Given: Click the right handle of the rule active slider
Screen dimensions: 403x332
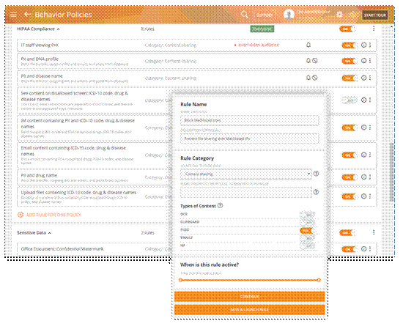Looking at the screenshot, I should 319,280.
